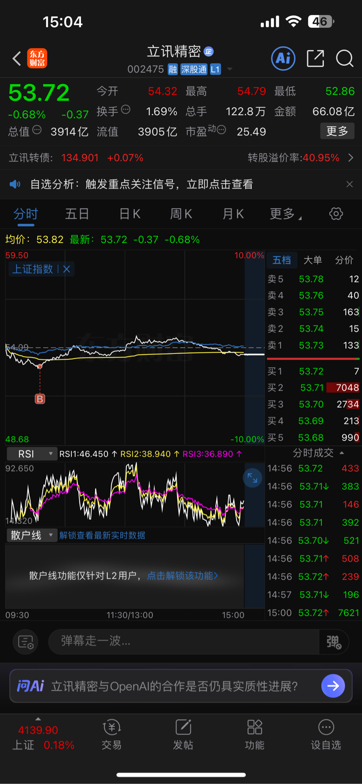The width and height of the screenshot is (362, 784).
Task: Open search with the magnifier icon
Action: coord(345,58)
